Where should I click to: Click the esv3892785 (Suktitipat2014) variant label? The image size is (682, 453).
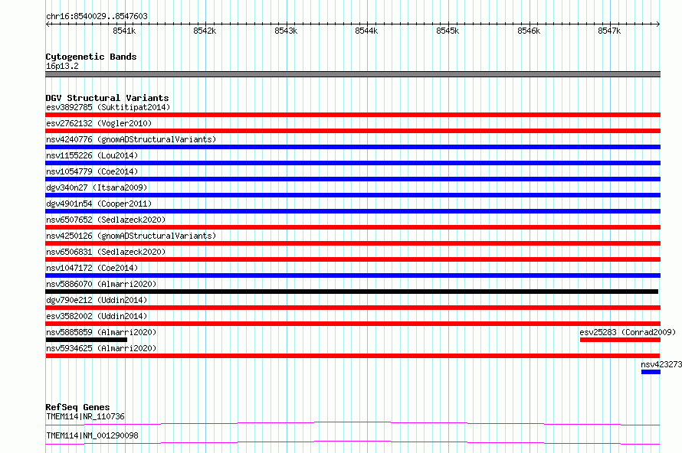point(108,107)
